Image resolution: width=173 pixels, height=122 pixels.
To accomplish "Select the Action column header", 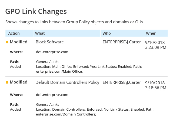I will tap(19, 33).
